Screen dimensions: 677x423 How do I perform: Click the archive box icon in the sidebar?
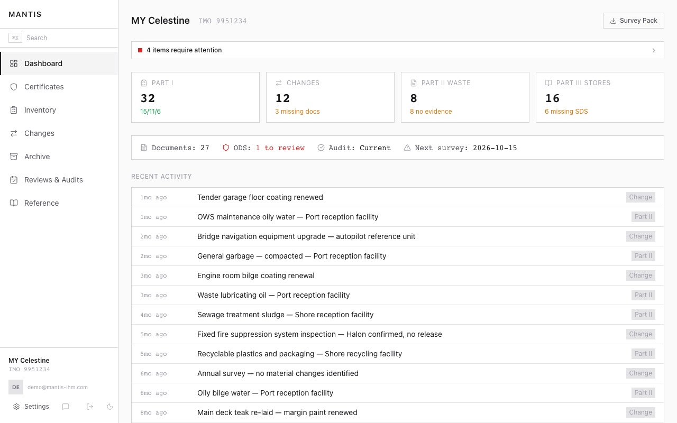(x=13, y=157)
